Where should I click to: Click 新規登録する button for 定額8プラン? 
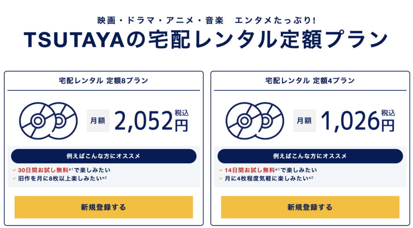tap(104, 207)
